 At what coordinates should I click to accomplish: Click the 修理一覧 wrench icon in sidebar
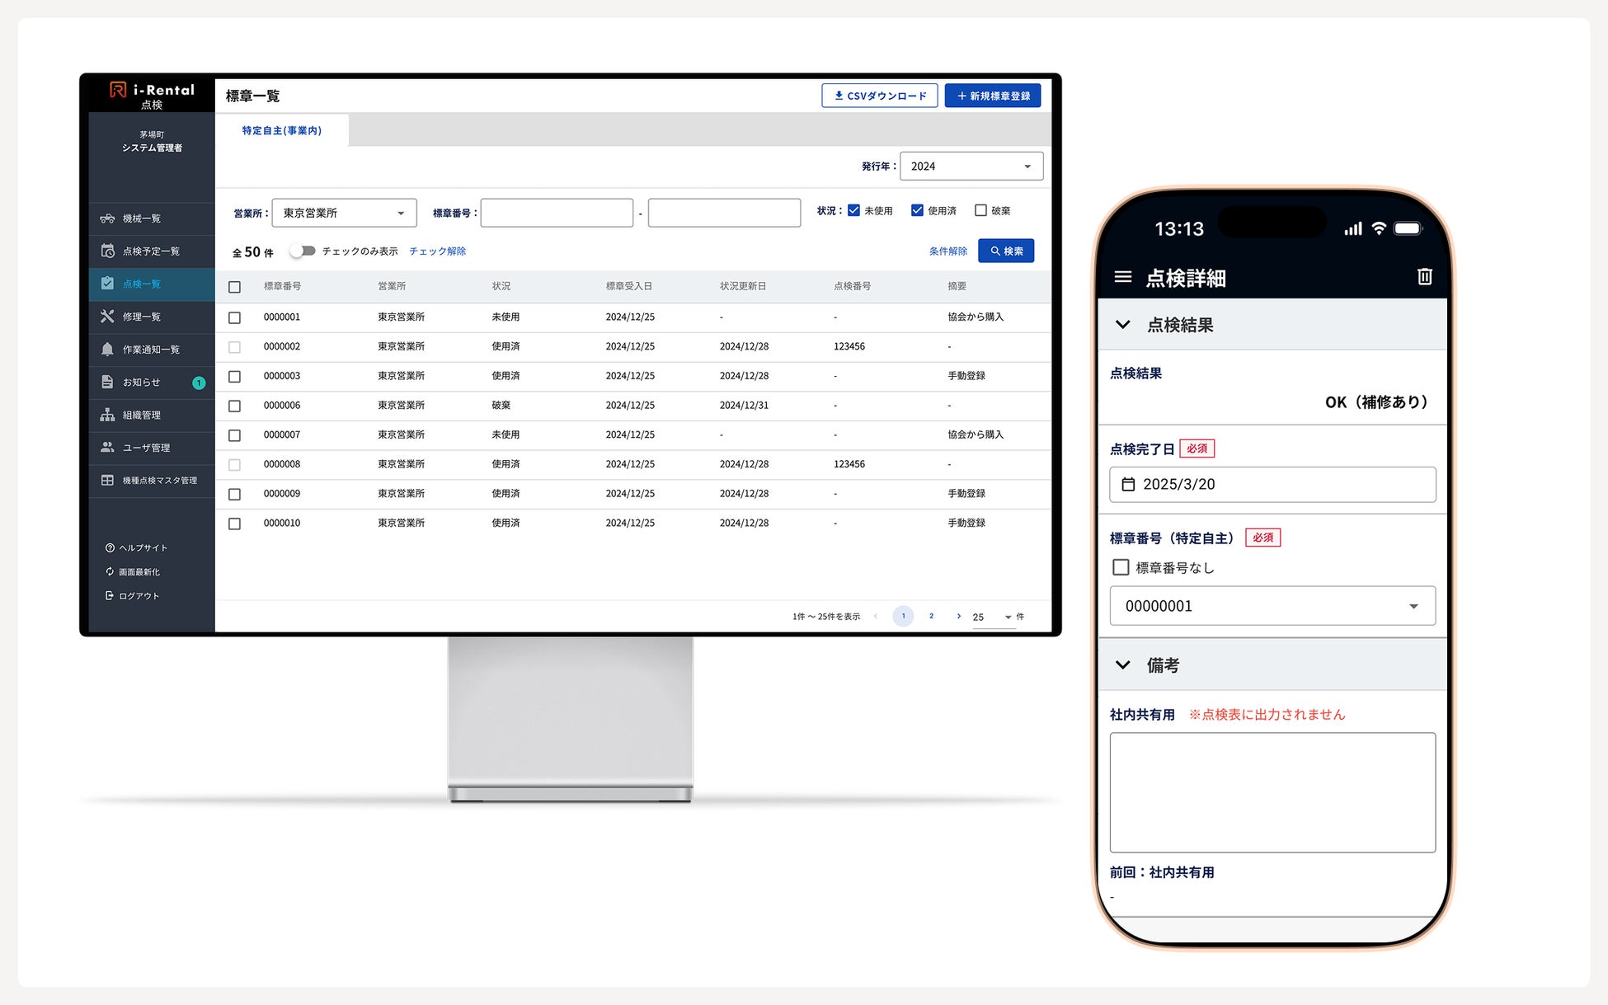pyautogui.click(x=107, y=317)
